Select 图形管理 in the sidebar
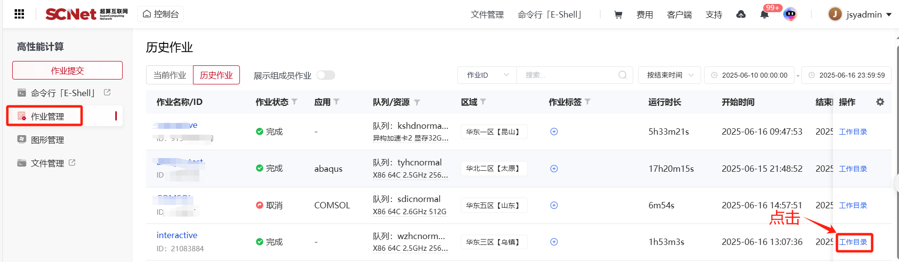Screen dimensions: 899x262 pos(47,140)
